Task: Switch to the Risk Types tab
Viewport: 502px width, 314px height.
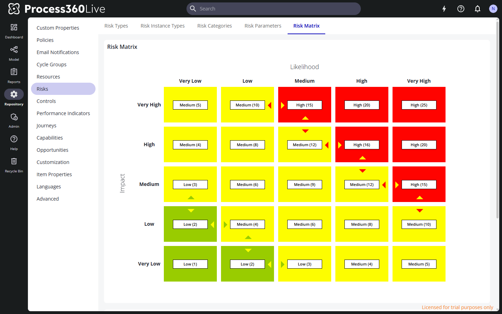Action: click(x=116, y=26)
